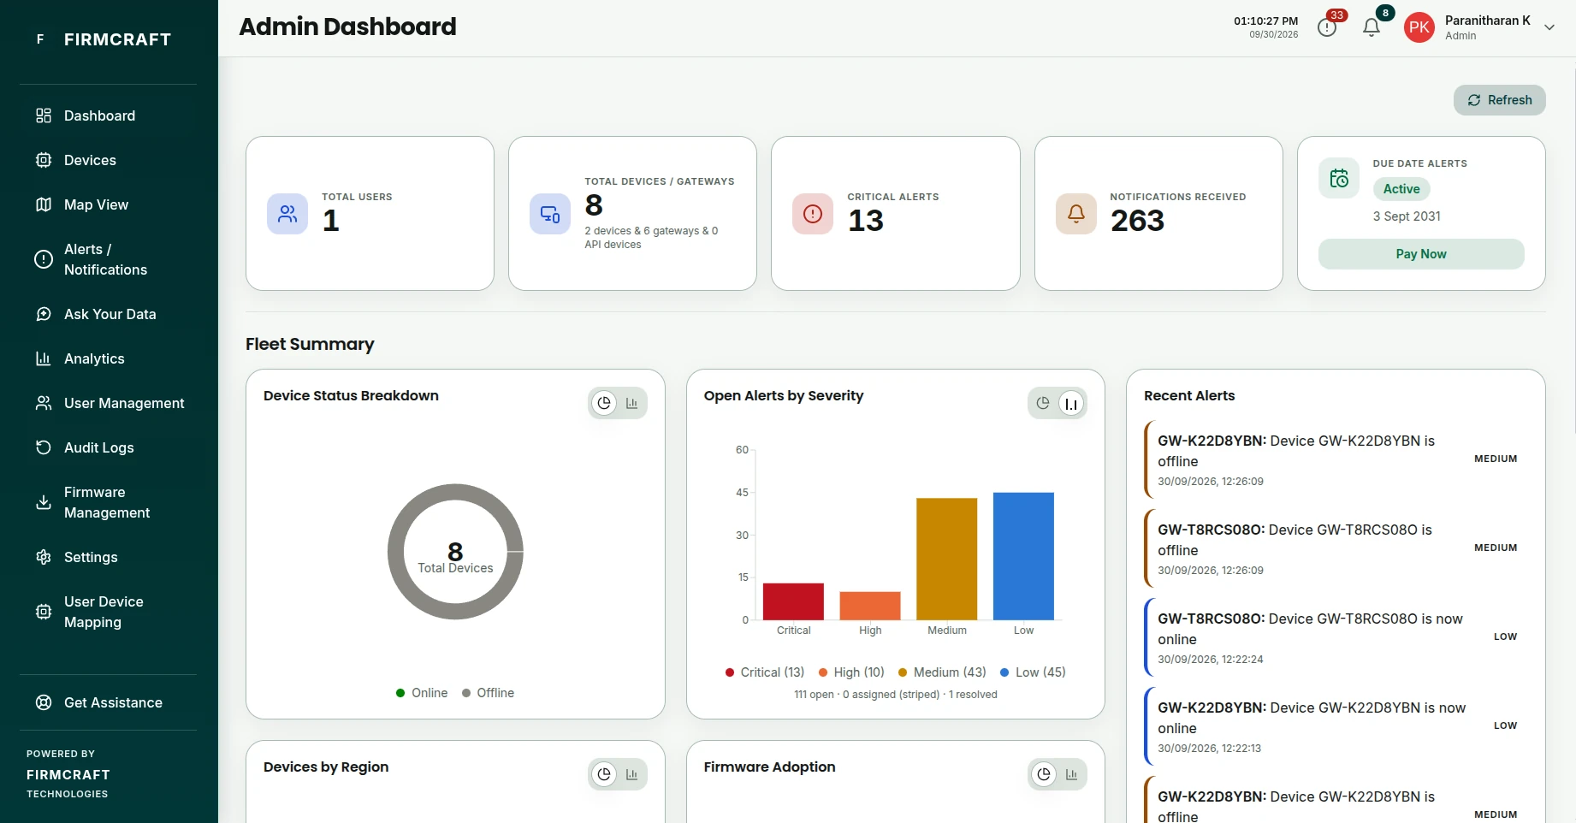This screenshot has width=1576, height=823.
Task: Click the User Device Mapping chip icon
Action: [x=44, y=612]
